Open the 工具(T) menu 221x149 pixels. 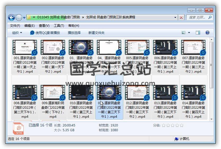click(x=59, y=26)
